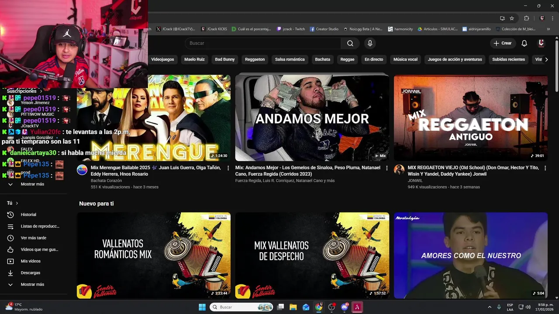Select the Reggaeton filter chip
The height and width of the screenshot is (314, 559).
pyautogui.click(x=255, y=59)
